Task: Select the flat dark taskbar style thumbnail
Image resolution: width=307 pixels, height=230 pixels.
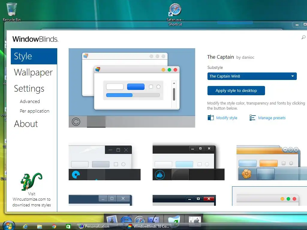Action: pyautogui.click(x=105, y=163)
